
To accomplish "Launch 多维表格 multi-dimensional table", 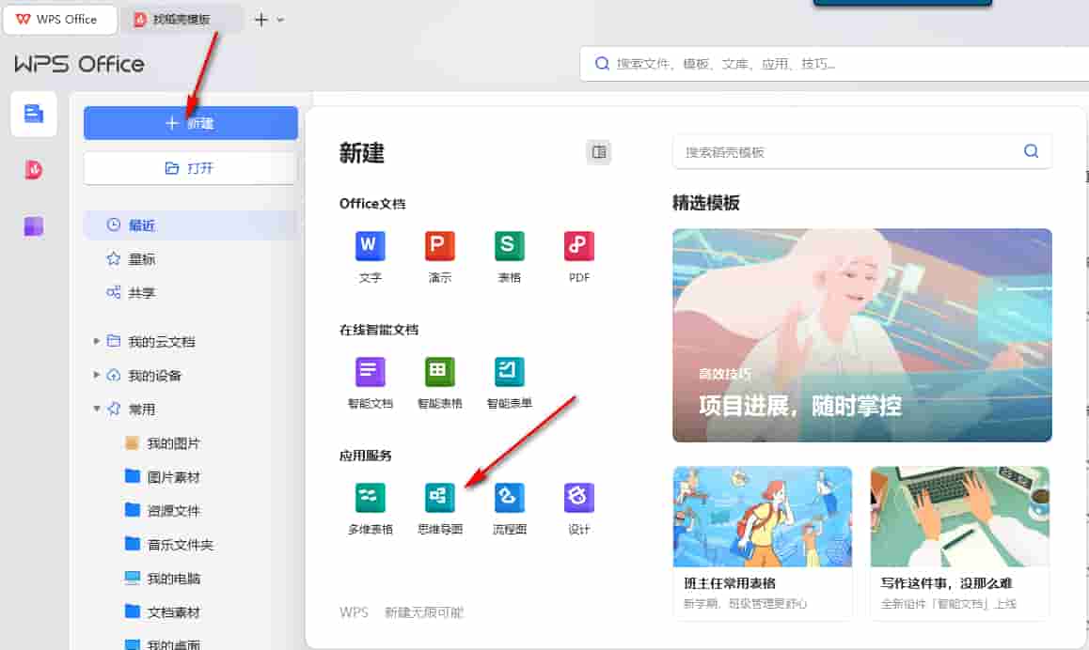I will (x=371, y=508).
